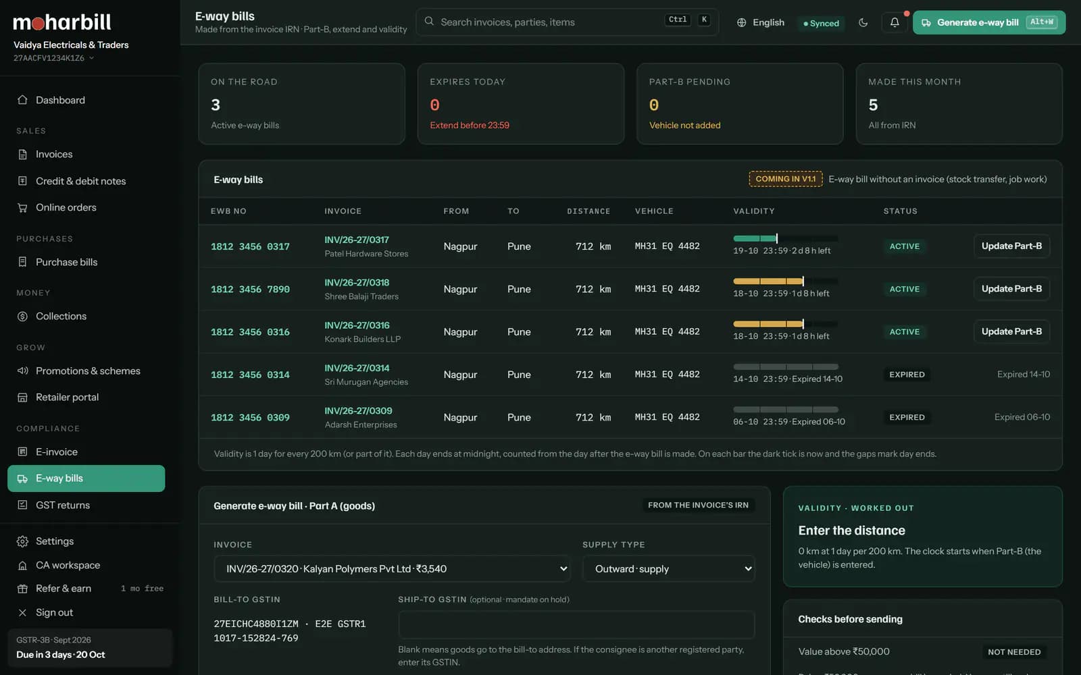Click validity bar of Shree Balaji Traders row
Screen dimensions: 1081x675
[785, 281]
